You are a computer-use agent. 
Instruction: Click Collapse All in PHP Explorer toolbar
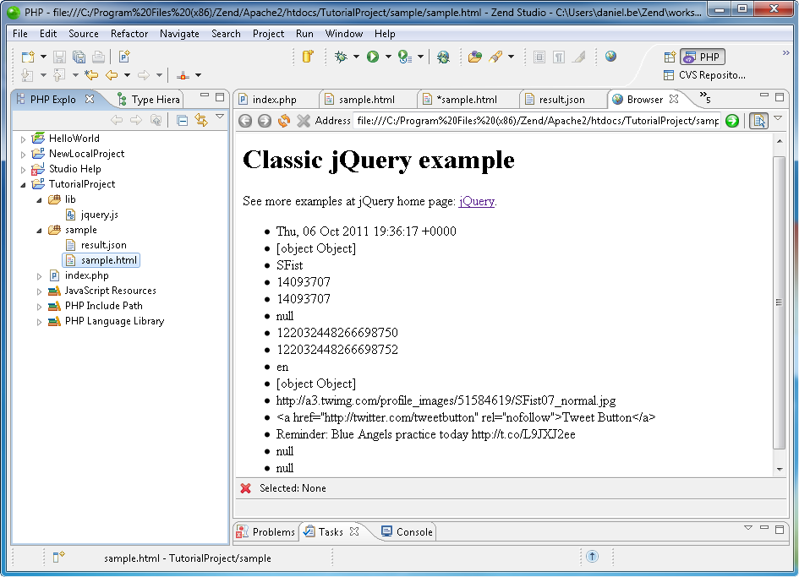[x=182, y=120]
